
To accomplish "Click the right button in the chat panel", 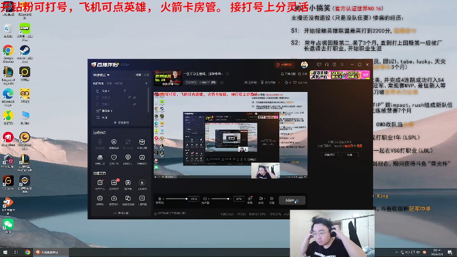I will tap(350, 155).
